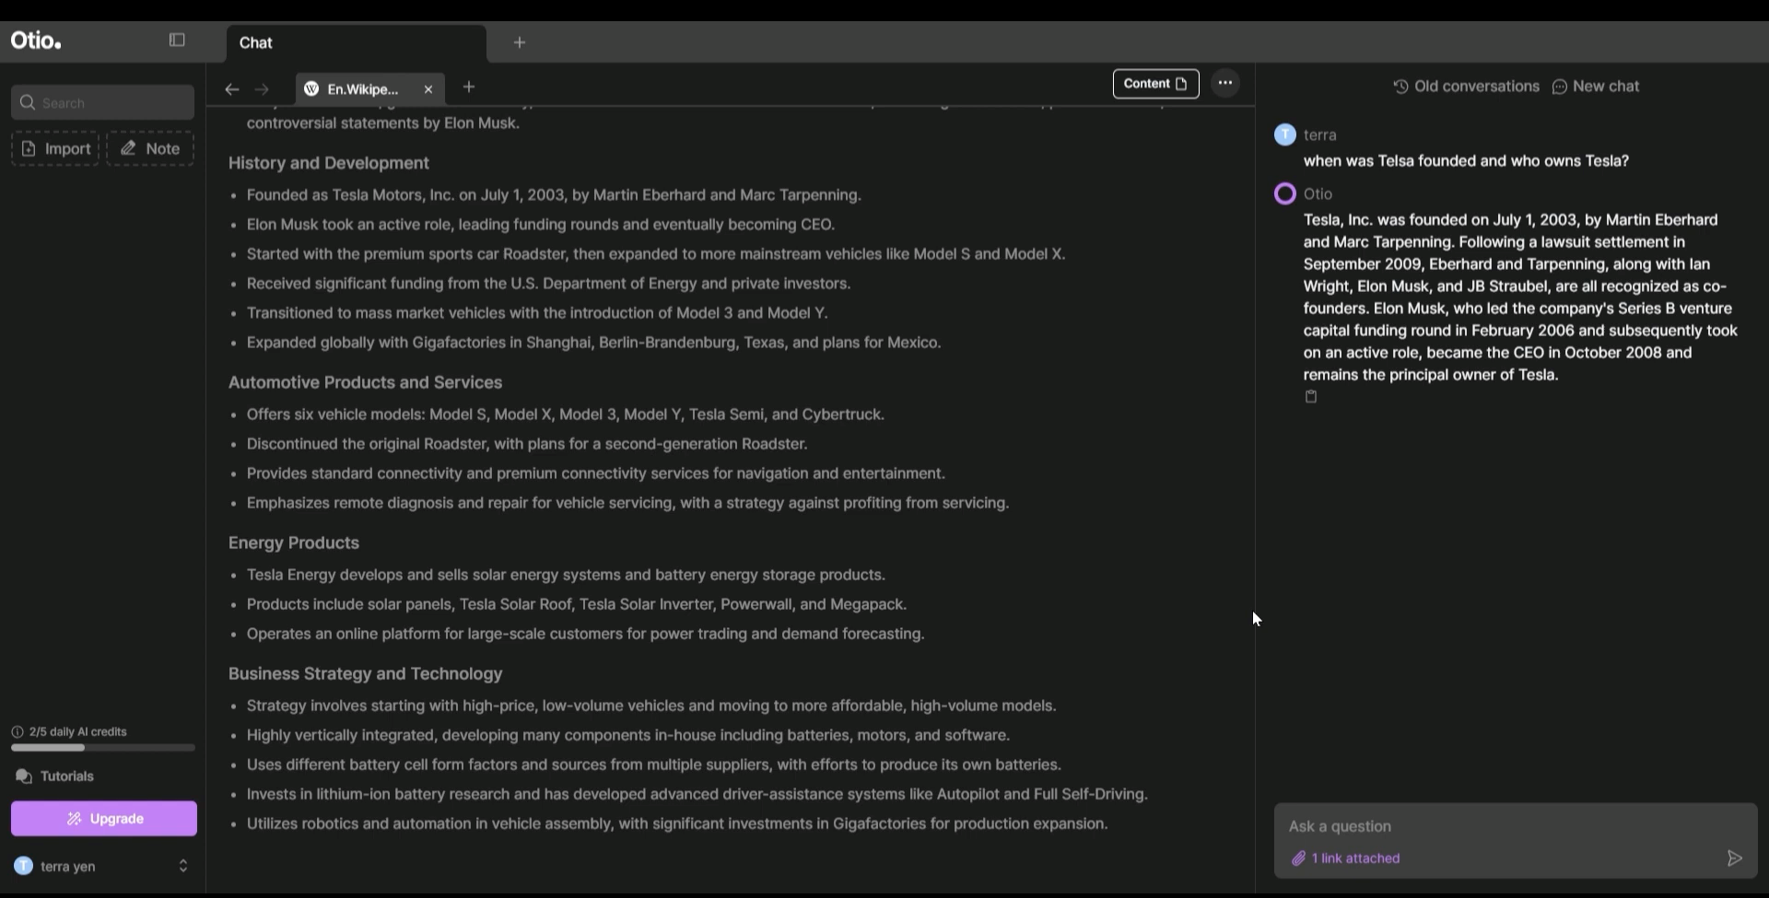Click the '2/5 daily AI credits' text
1769x898 pixels.
coord(78,732)
